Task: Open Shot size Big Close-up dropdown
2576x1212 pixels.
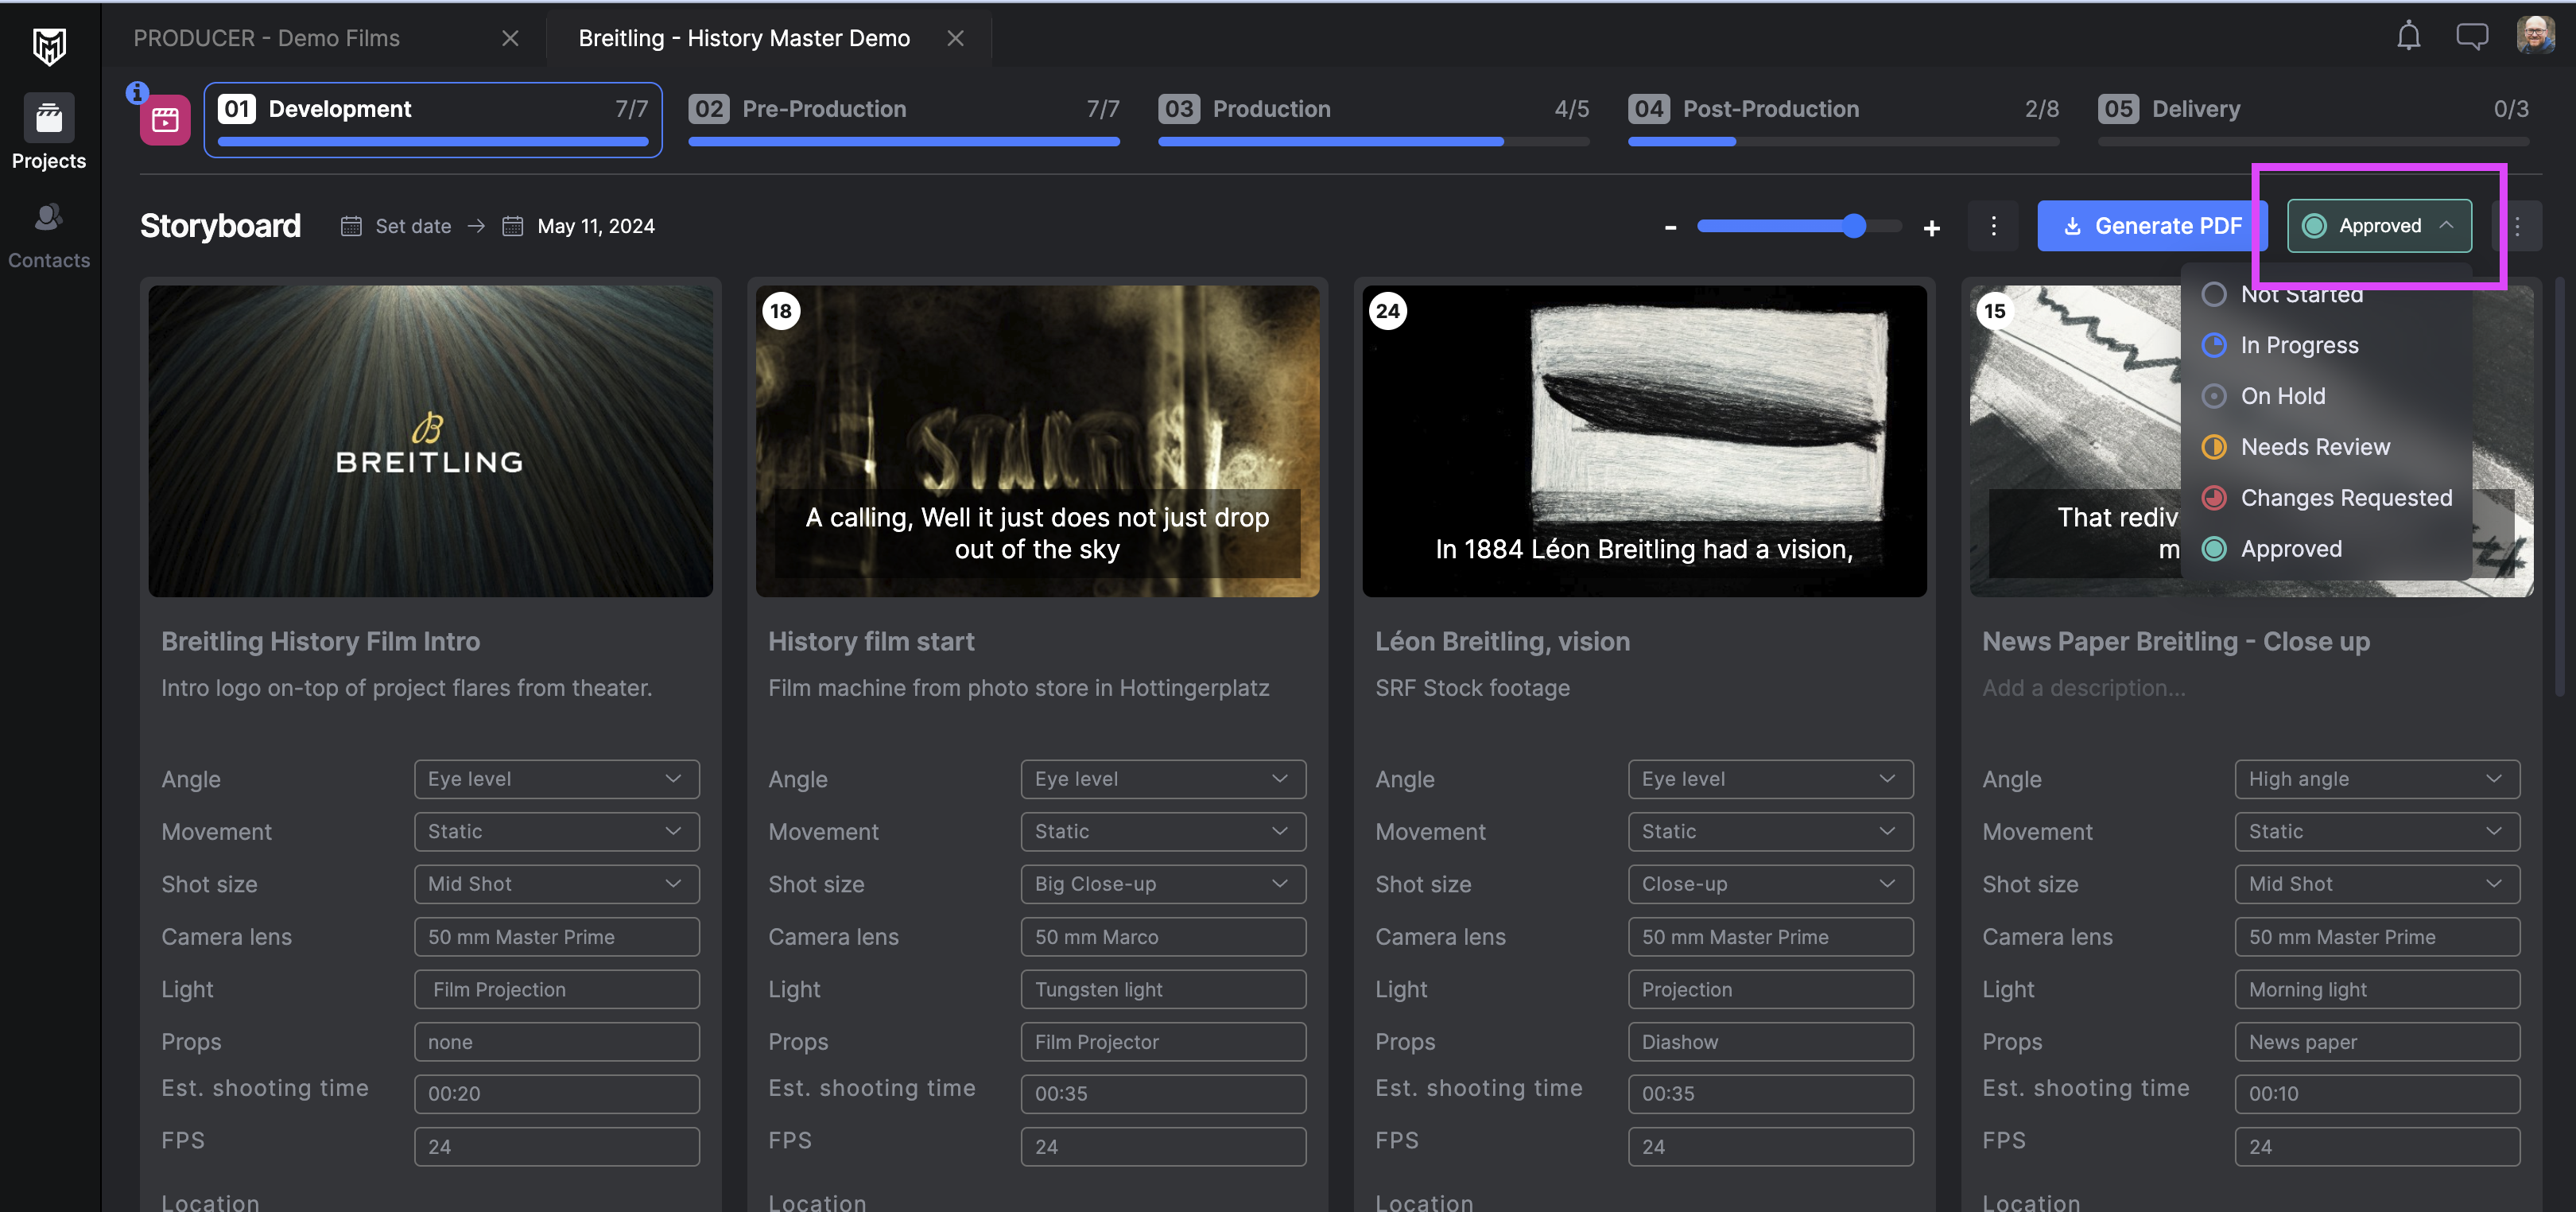Action: click(x=1163, y=884)
